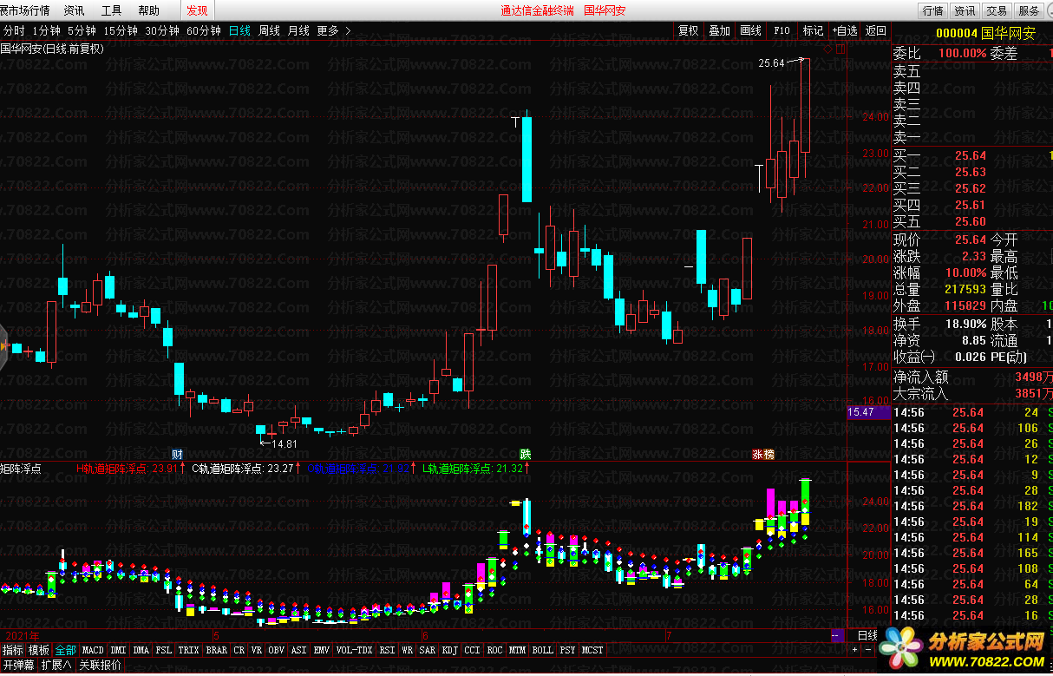The height and width of the screenshot is (676, 1053).
Task: Open the 交易 top-right tab
Action: (997, 10)
